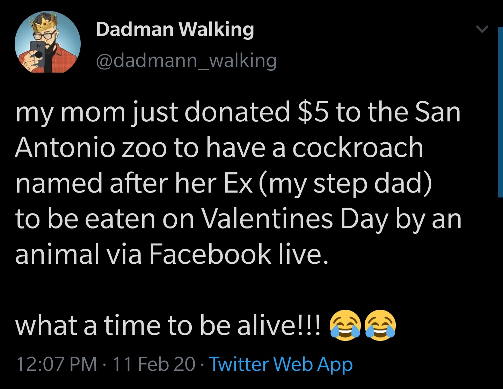Click the "(my step dad)" text
The width and height of the screenshot is (503, 389).
tap(345, 183)
